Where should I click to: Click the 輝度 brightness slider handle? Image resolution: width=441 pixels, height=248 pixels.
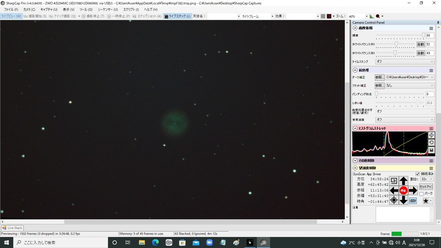pos(423,35)
